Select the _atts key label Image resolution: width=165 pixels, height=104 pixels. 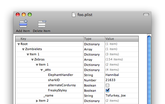click(47, 70)
